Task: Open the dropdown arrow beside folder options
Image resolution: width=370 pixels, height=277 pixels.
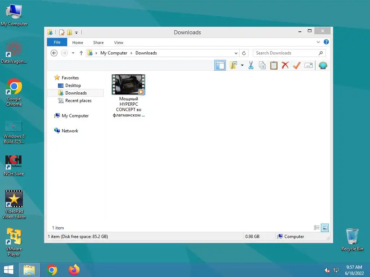Action: pos(242,65)
